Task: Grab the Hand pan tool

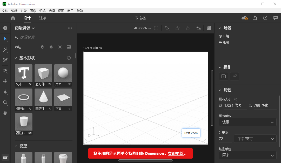Action: (x=5, y=113)
